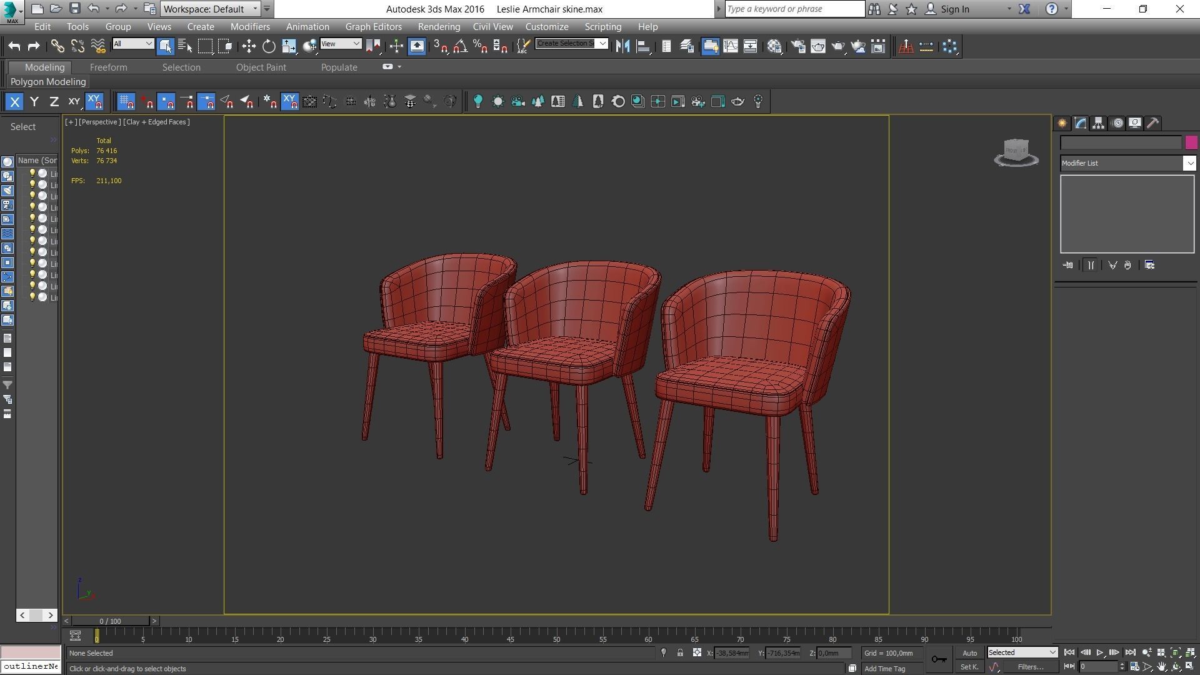Select the Select and Uniform Scale tool
The image size is (1200, 675).
pyautogui.click(x=289, y=46)
